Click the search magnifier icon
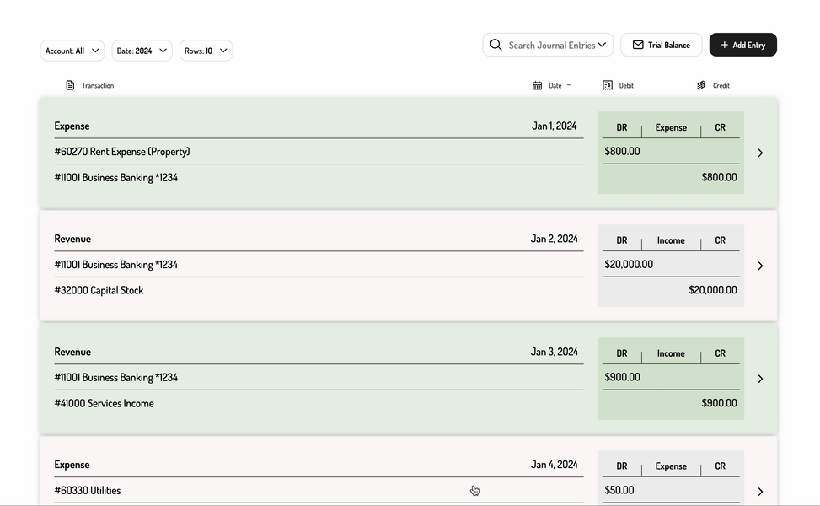Screen dimensions: 820x506 tap(496, 45)
